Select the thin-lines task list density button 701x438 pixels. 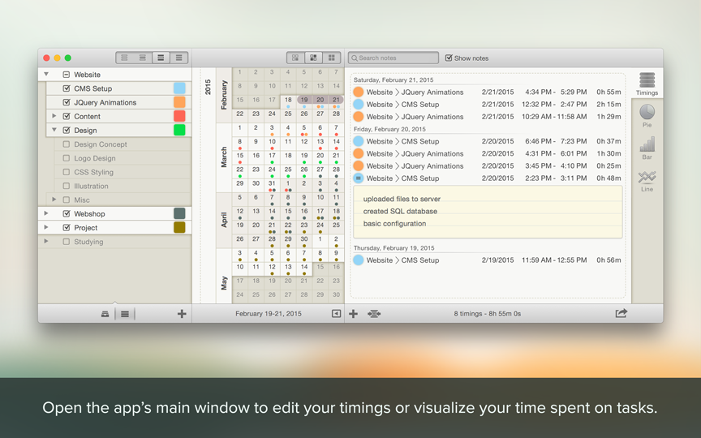click(178, 58)
